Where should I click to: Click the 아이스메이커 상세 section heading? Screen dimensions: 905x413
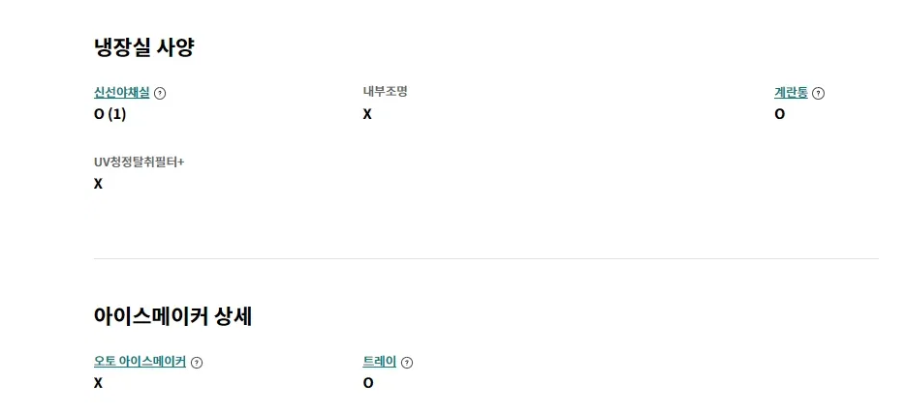click(173, 316)
